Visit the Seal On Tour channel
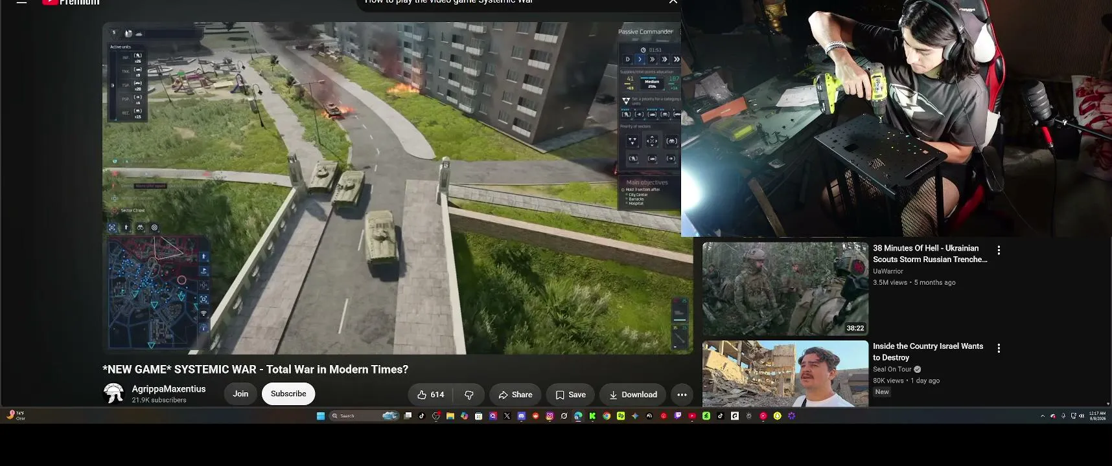The height and width of the screenshot is (466, 1112). pyautogui.click(x=892, y=370)
